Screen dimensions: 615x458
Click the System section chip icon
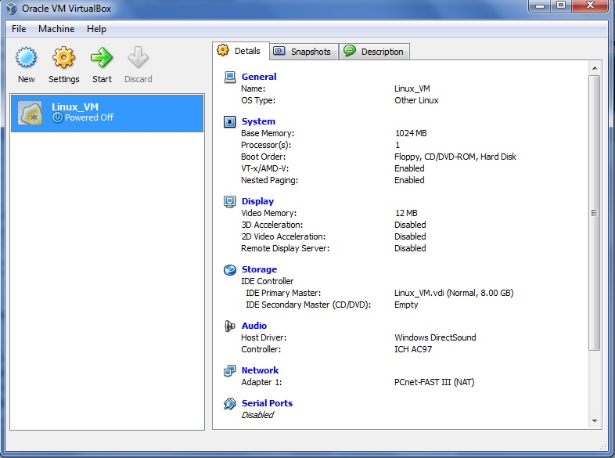(230, 121)
